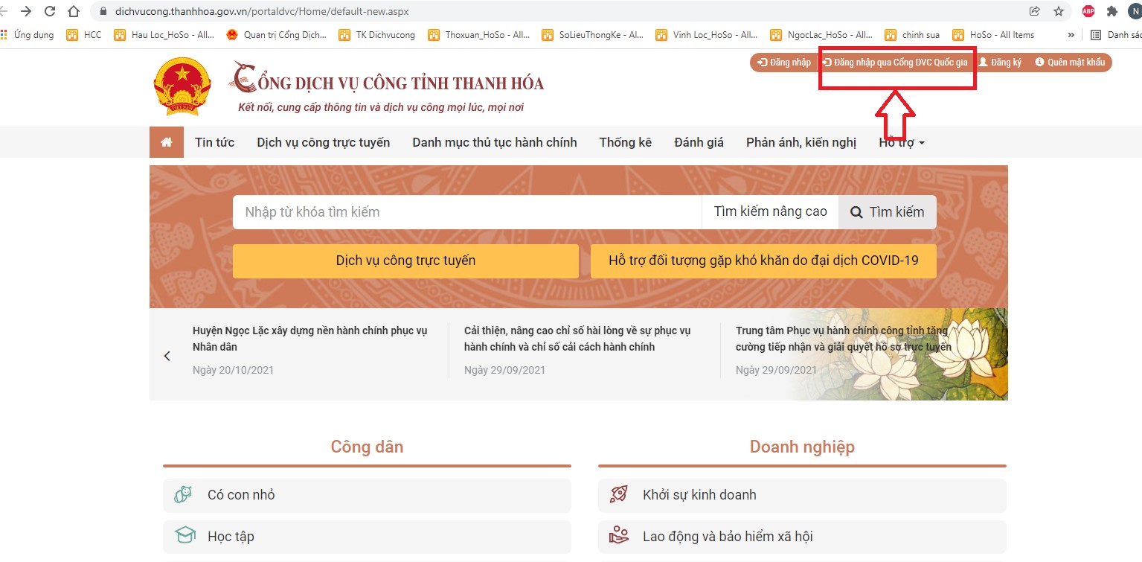Image resolution: width=1142 pixels, height=562 pixels.
Task: Show more bookmarks with the overflow chevron
Action: (1071, 35)
